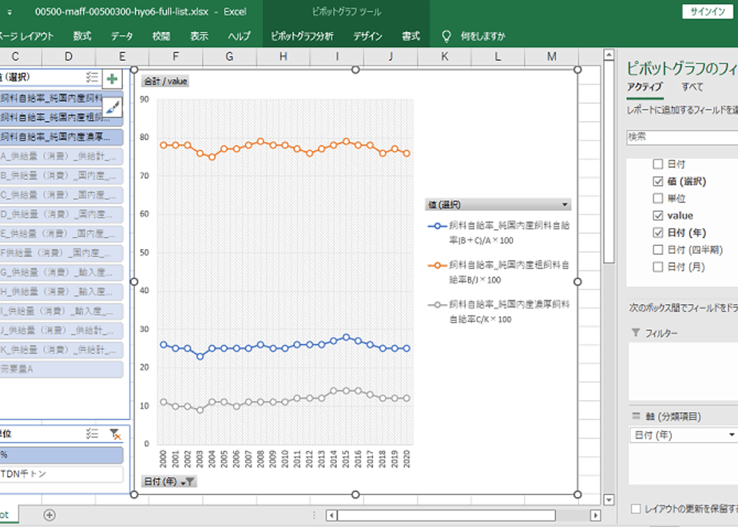
Task: Select the % item in the 単位 slicer
Action: tap(61, 455)
